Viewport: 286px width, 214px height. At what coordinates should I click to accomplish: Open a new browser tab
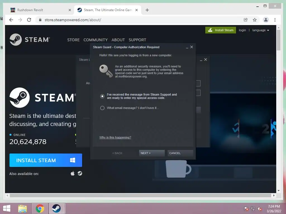[147, 10]
